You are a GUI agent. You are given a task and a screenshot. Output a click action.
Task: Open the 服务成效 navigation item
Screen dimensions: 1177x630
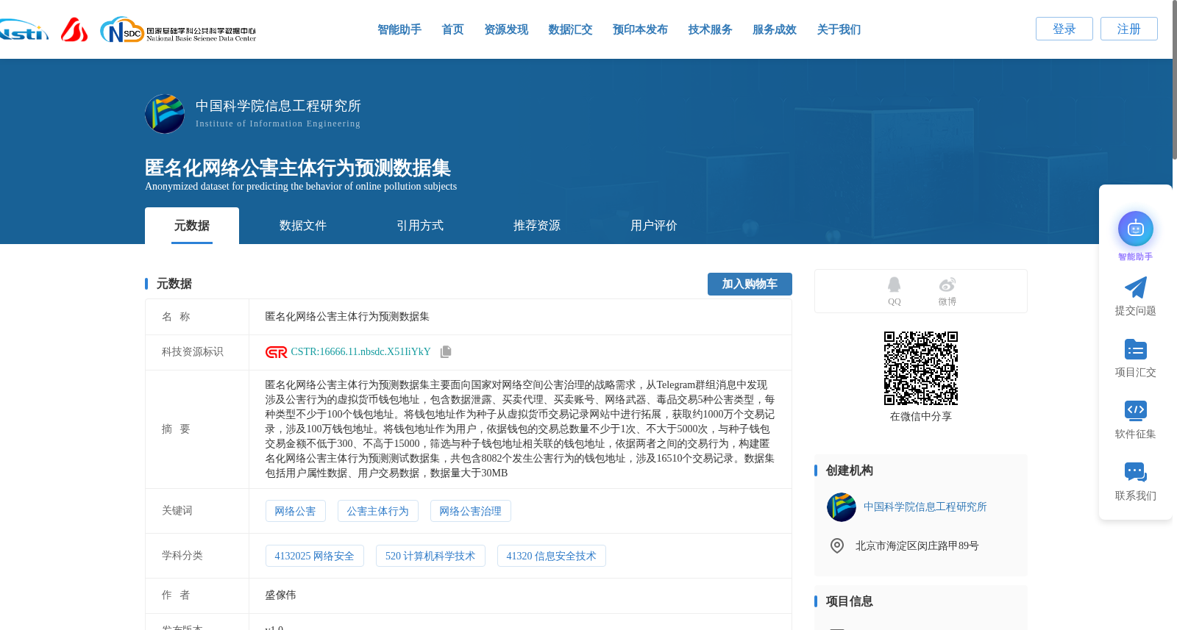tap(775, 29)
